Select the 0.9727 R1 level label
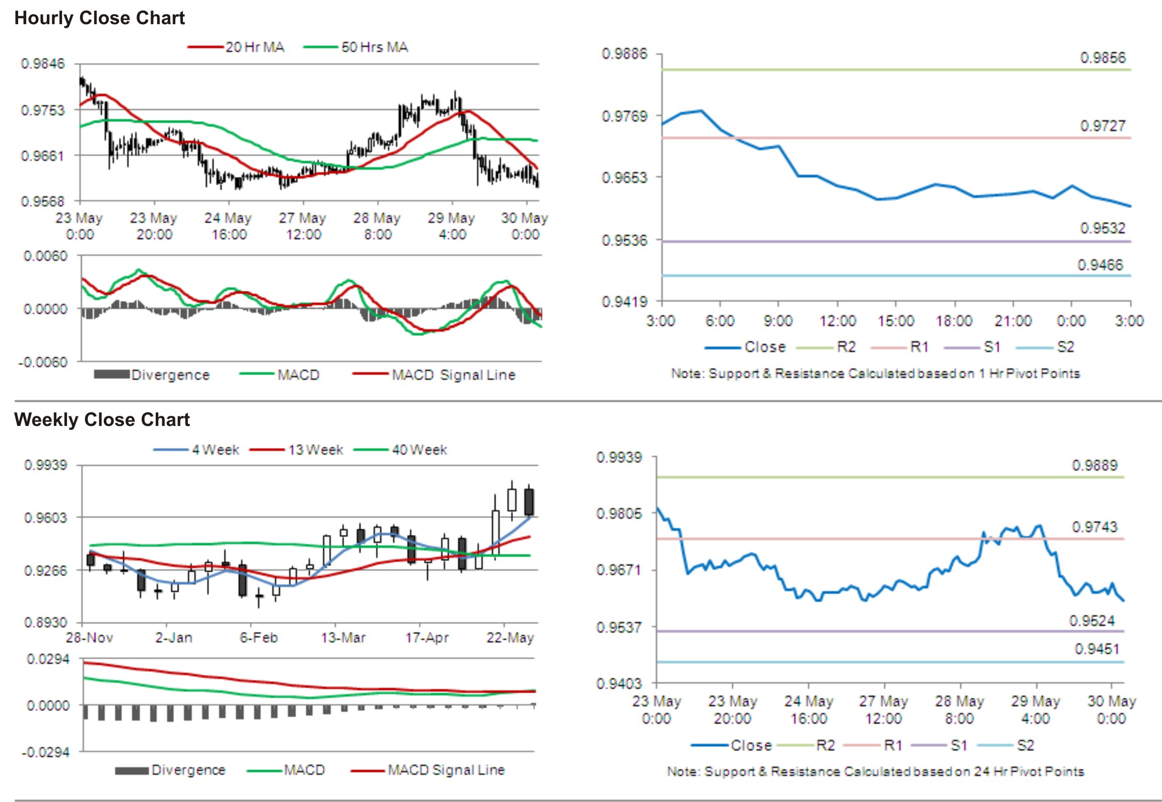The image size is (1162, 802). click(1103, 126)
